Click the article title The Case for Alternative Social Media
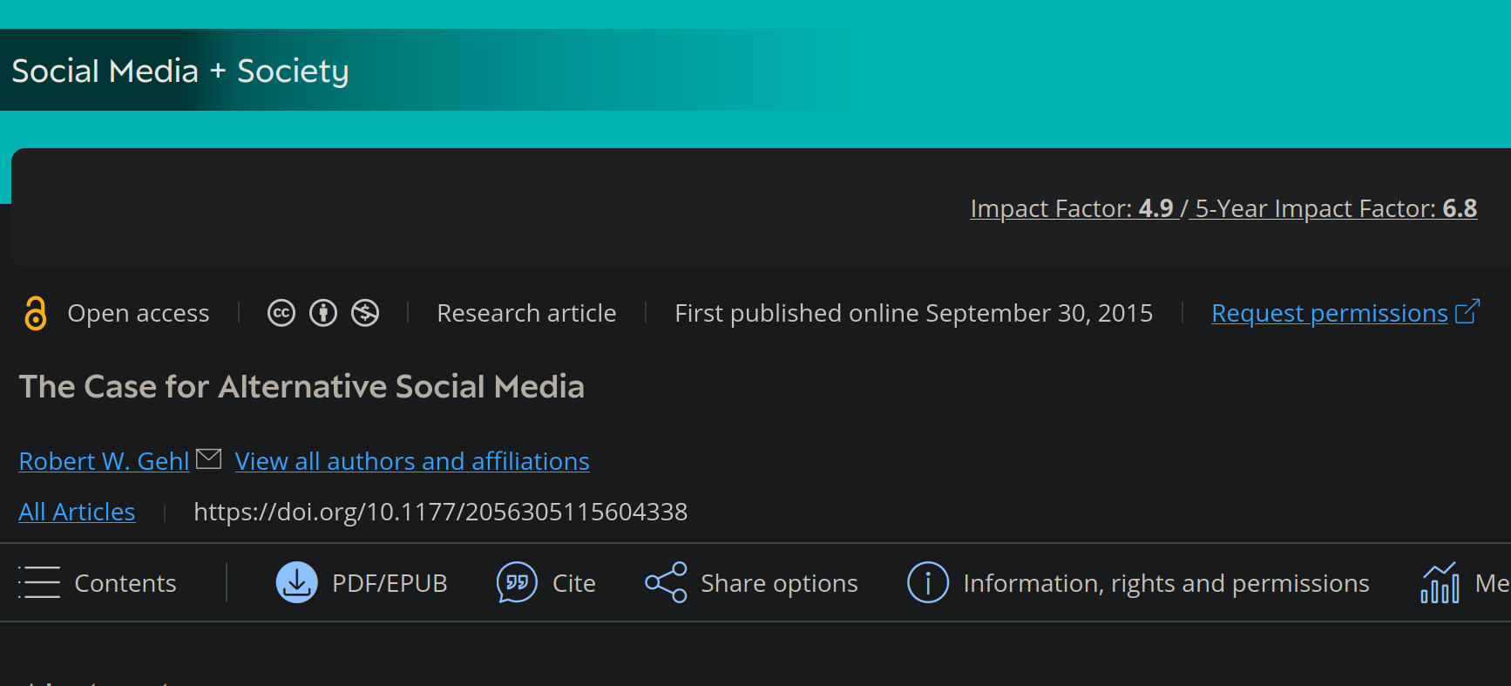The height and width of the screenshot is (686, 1511). point(302,387)
